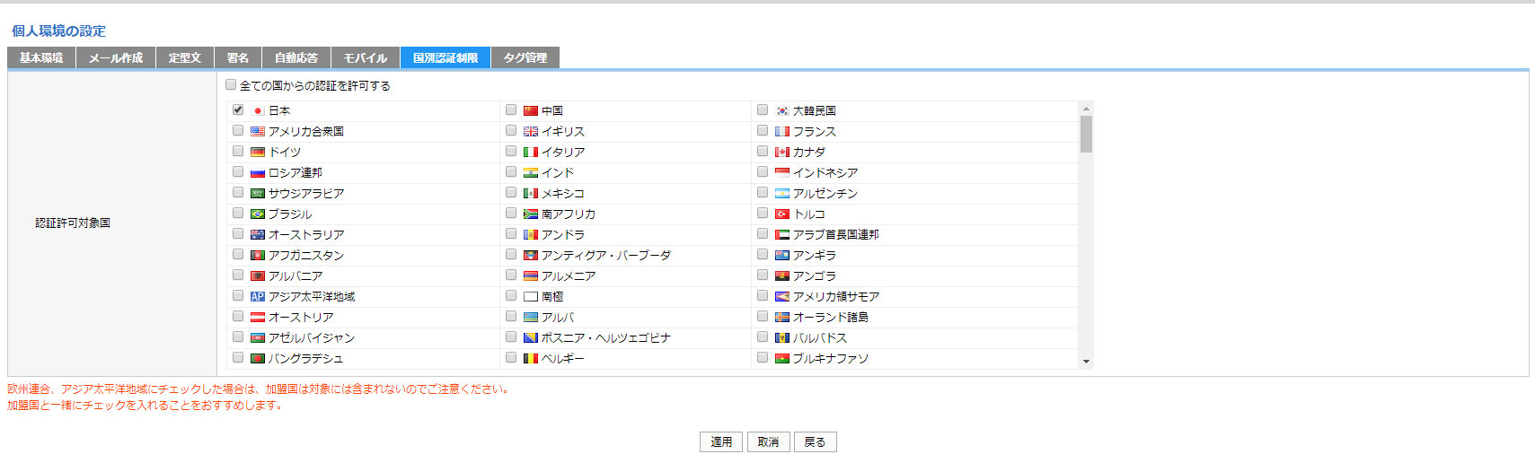Open the 自動応答 tab
Image resolution: width=1535 pixels, height=463 pixels.
coord(296,57)
